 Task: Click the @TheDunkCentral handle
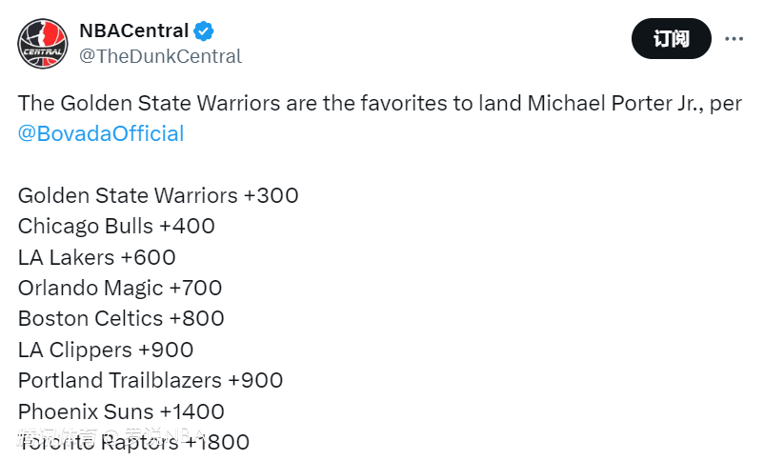pyautogui.click(x=160, y=56)
